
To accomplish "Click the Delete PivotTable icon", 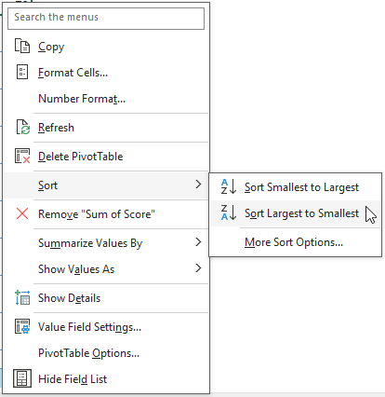I will click(x=22, y=156).
